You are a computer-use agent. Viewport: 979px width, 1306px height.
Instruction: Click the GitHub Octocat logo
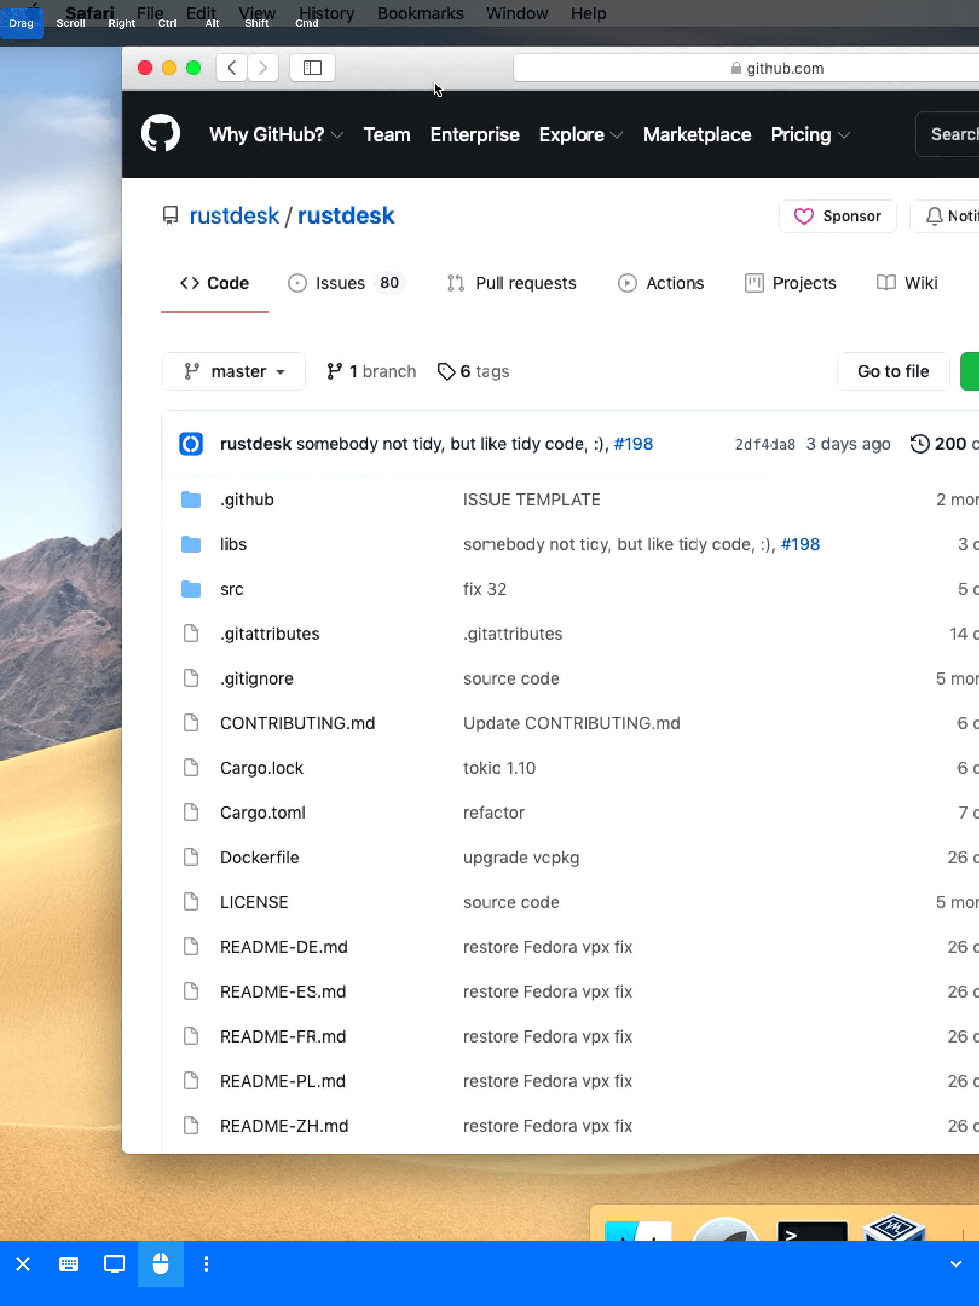161,133
